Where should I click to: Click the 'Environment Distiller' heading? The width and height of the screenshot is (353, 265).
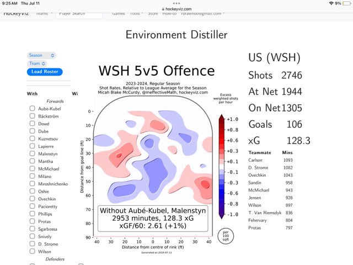(176, 35)
